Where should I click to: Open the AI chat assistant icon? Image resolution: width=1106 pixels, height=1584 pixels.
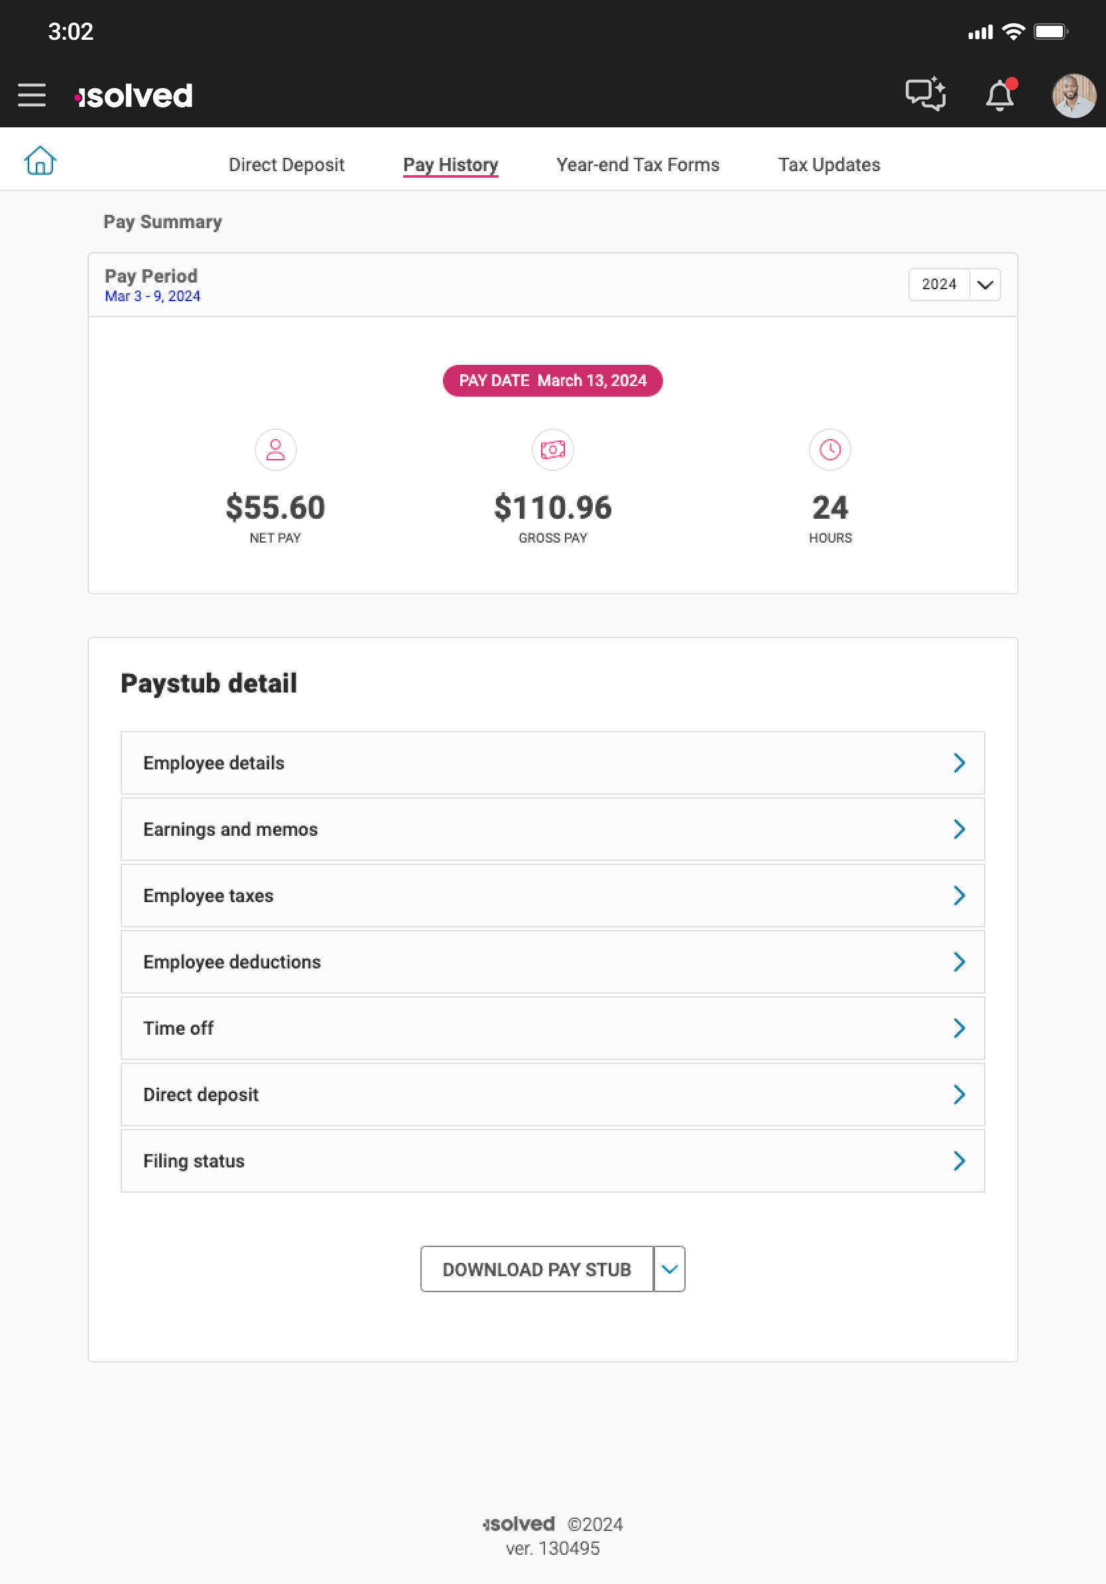click(x=925, y=94)
